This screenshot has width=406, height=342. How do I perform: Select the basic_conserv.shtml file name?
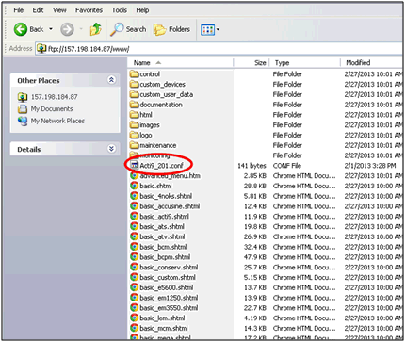[x=169, y=268]
